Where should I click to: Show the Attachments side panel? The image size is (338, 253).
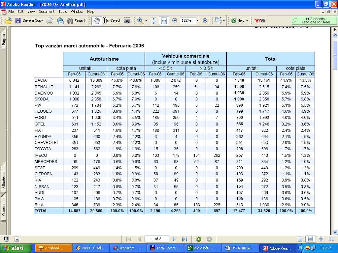[3, 178]
